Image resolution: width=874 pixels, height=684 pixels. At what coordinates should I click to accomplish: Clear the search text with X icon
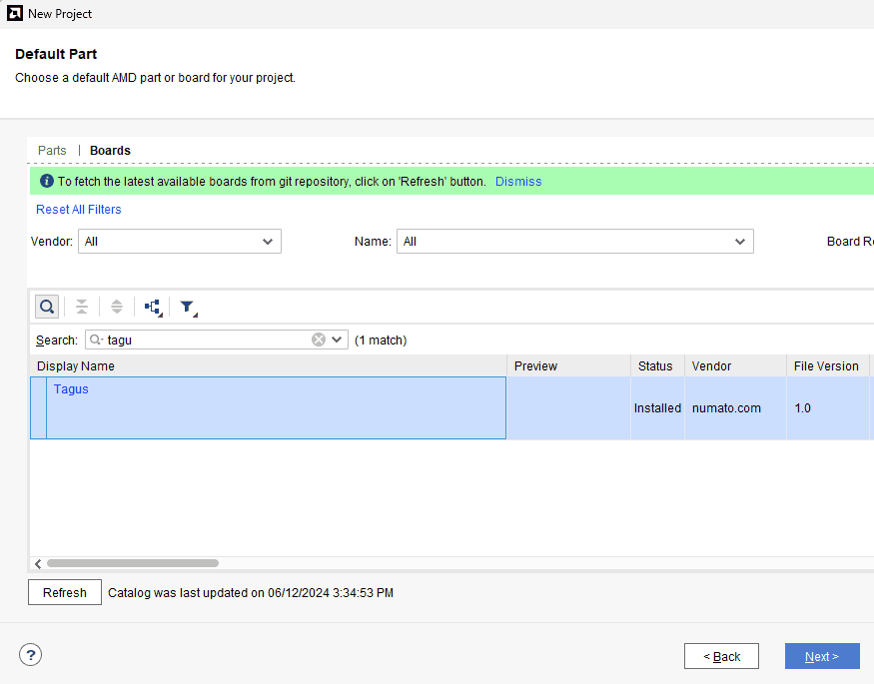(x=319, y=340)
